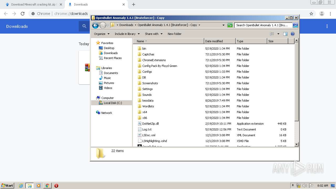Click the New folder button
Image resolution: width=336 pixels, height=189 pixels.
(175, 34)
